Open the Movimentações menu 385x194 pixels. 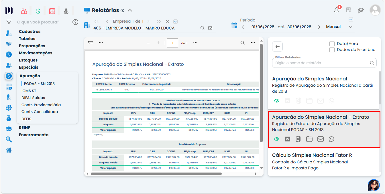36,53
